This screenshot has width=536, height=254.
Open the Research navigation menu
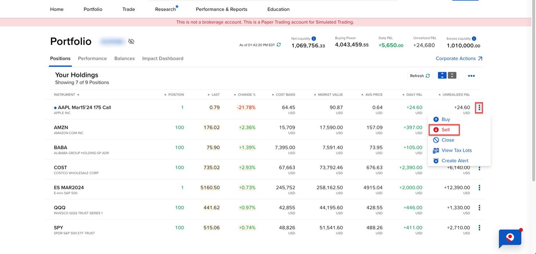pos(165,9)
